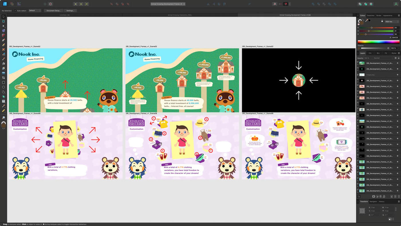401x226 pixels.
Task: Open the RGB Hex colour model dropdown
Action: tap(392, 22)
